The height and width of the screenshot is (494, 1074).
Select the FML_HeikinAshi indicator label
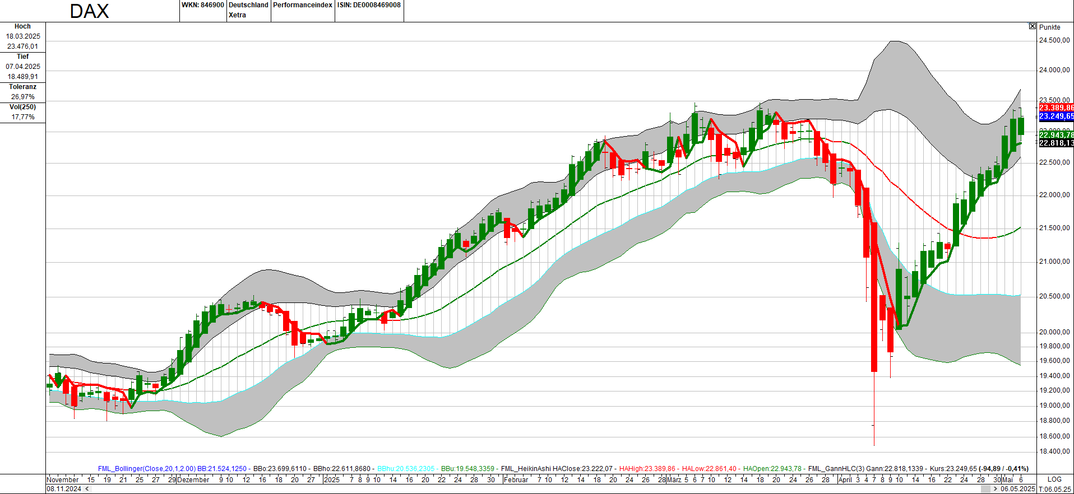pos(526,469)
